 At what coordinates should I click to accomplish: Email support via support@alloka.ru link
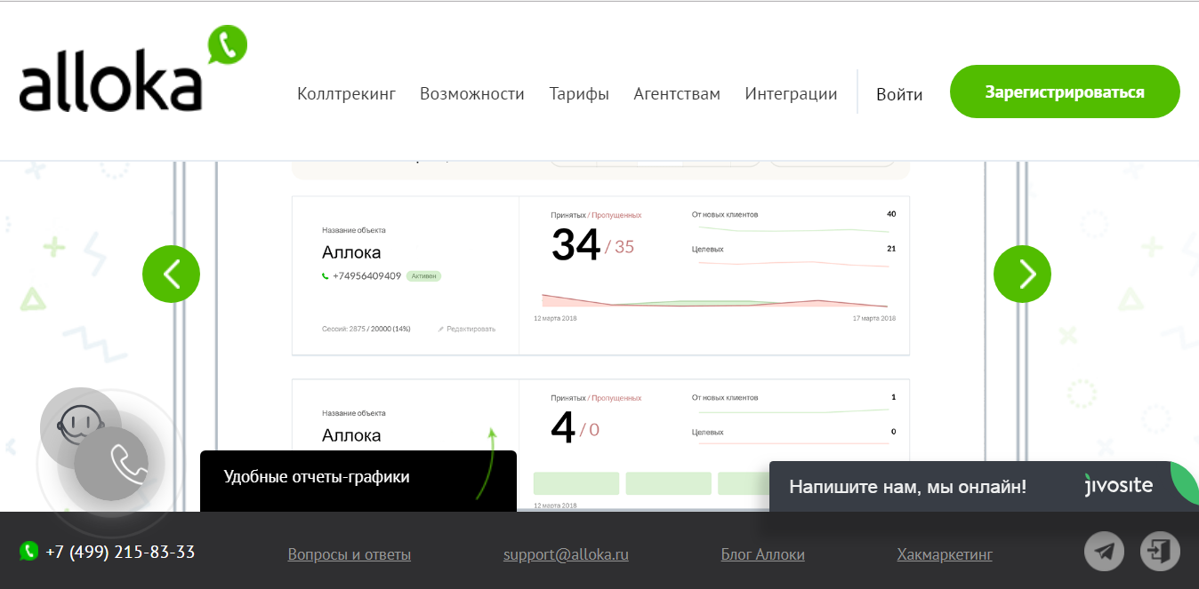pyautogui.click(x=566, y=553)
